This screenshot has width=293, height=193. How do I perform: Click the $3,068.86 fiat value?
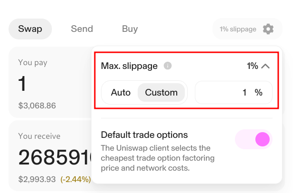click(37, 106)
